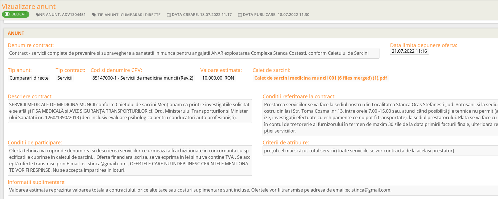Click the Descriere contract label
Screen dimensions: 498x199
[x=30, y=96]
